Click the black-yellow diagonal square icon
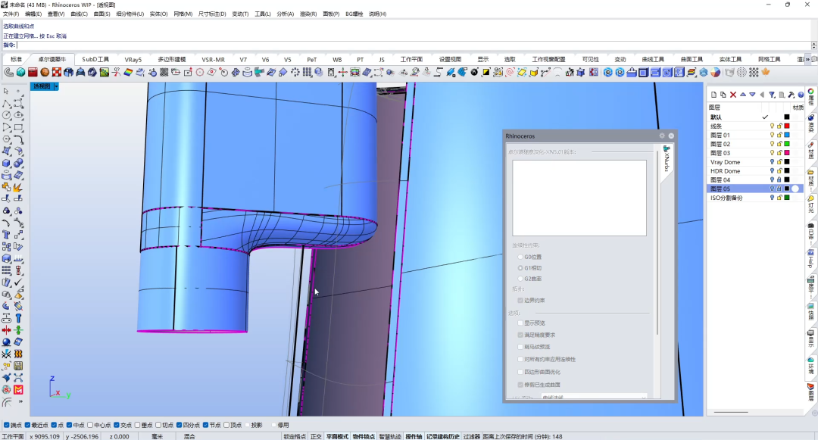 click(485, 73)
